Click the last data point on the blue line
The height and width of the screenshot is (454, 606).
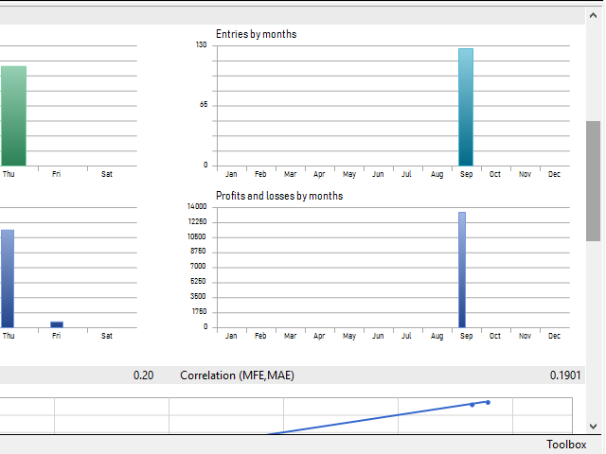[488, 402]
